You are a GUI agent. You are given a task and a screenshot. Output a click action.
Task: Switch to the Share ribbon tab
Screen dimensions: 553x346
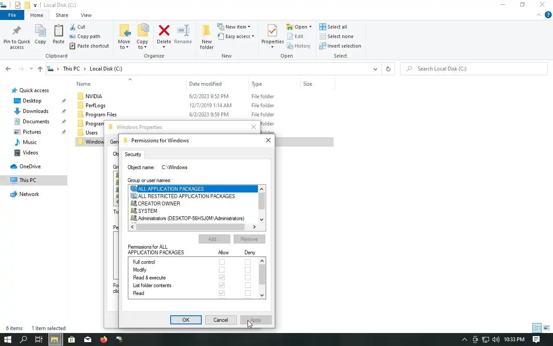coord(62,15)
